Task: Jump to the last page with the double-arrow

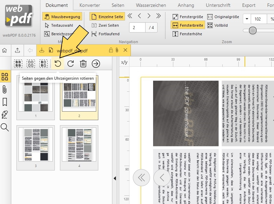Action: (x=158, y=16)
